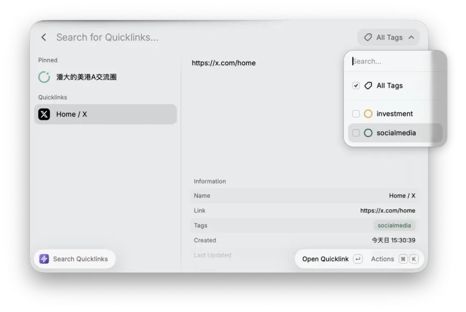Click the Link value https://x.com/home
The width and height of the screenshot is (466, 312).
click(387, 211)
